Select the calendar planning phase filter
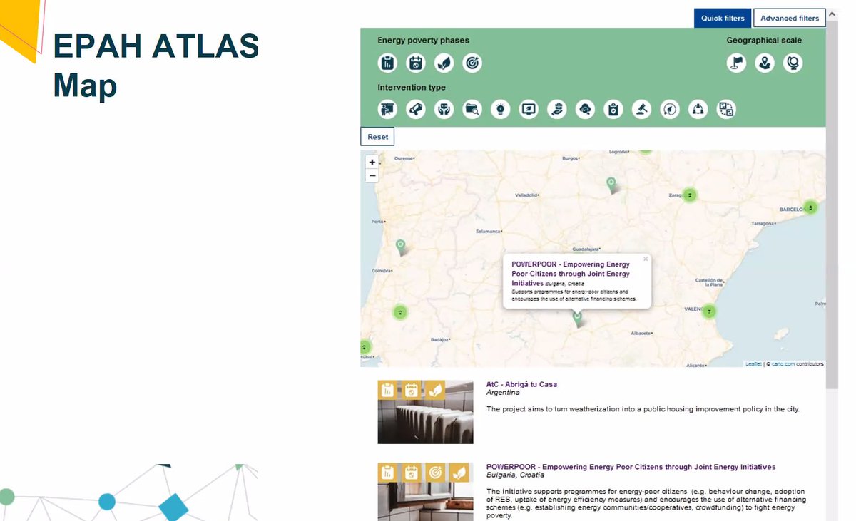The height and width of the screenshot is (521, 856). 416,63
